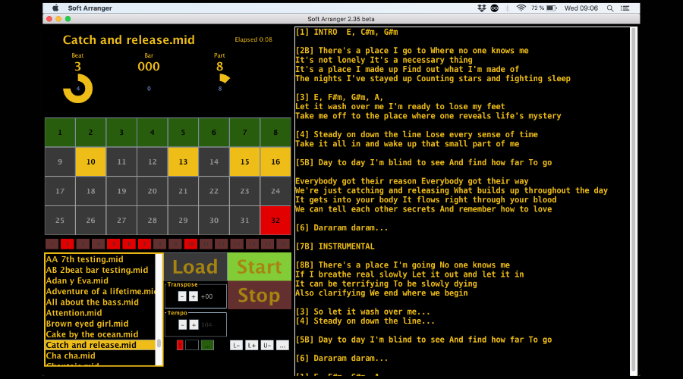683x379 pixels.
Task: Select Attention.mid in the file list
Action: click(x=100, y=313)
